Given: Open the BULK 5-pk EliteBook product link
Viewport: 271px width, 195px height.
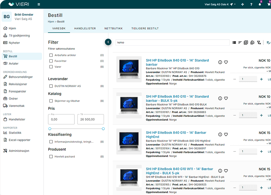Looking at the screenshot, I should click(x=177, y=98).
